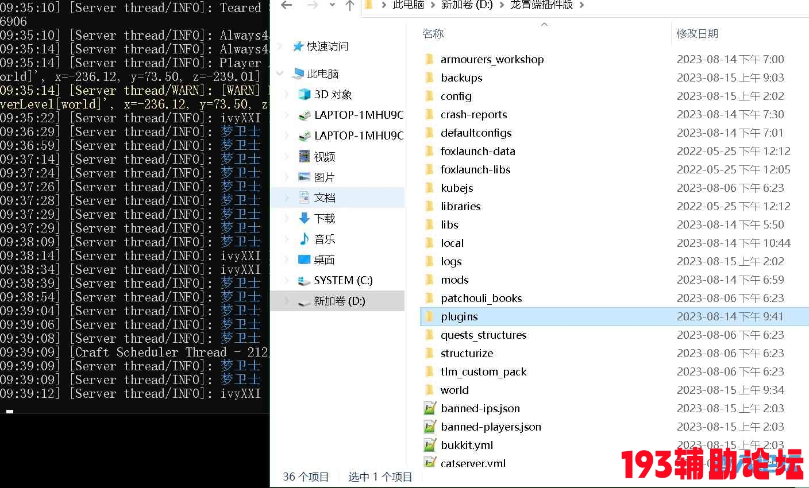Screen dimensions: 809x488
Task: Click 龙冒端插件版 breadcrumb segment
Action: pos(542,5)
